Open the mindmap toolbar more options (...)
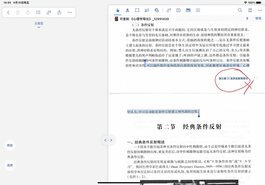Viewport: 265px width, 185px height. (x=70, y=12)
